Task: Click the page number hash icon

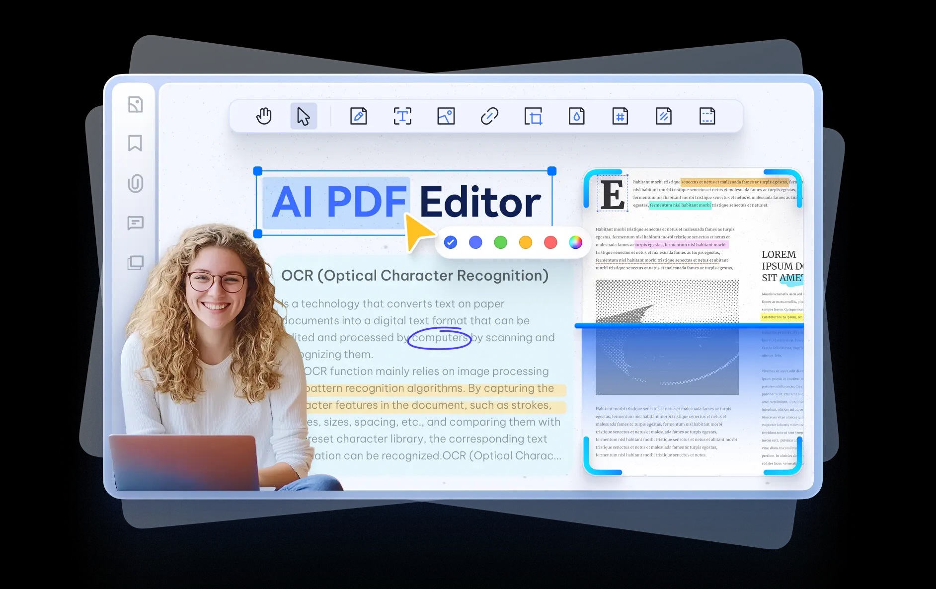Action: [620, 116]
